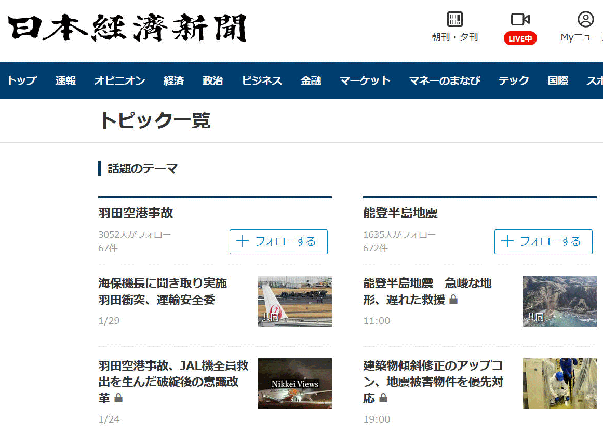Open the My News profile icon
This screenshot has height=447, width=603.
pos(585,20)
